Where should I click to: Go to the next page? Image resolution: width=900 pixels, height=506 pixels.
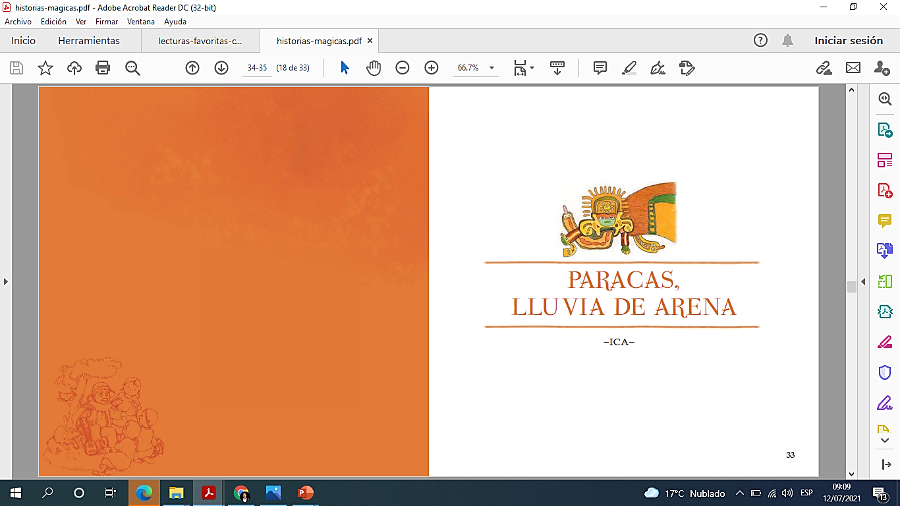(x=221, y=68)
